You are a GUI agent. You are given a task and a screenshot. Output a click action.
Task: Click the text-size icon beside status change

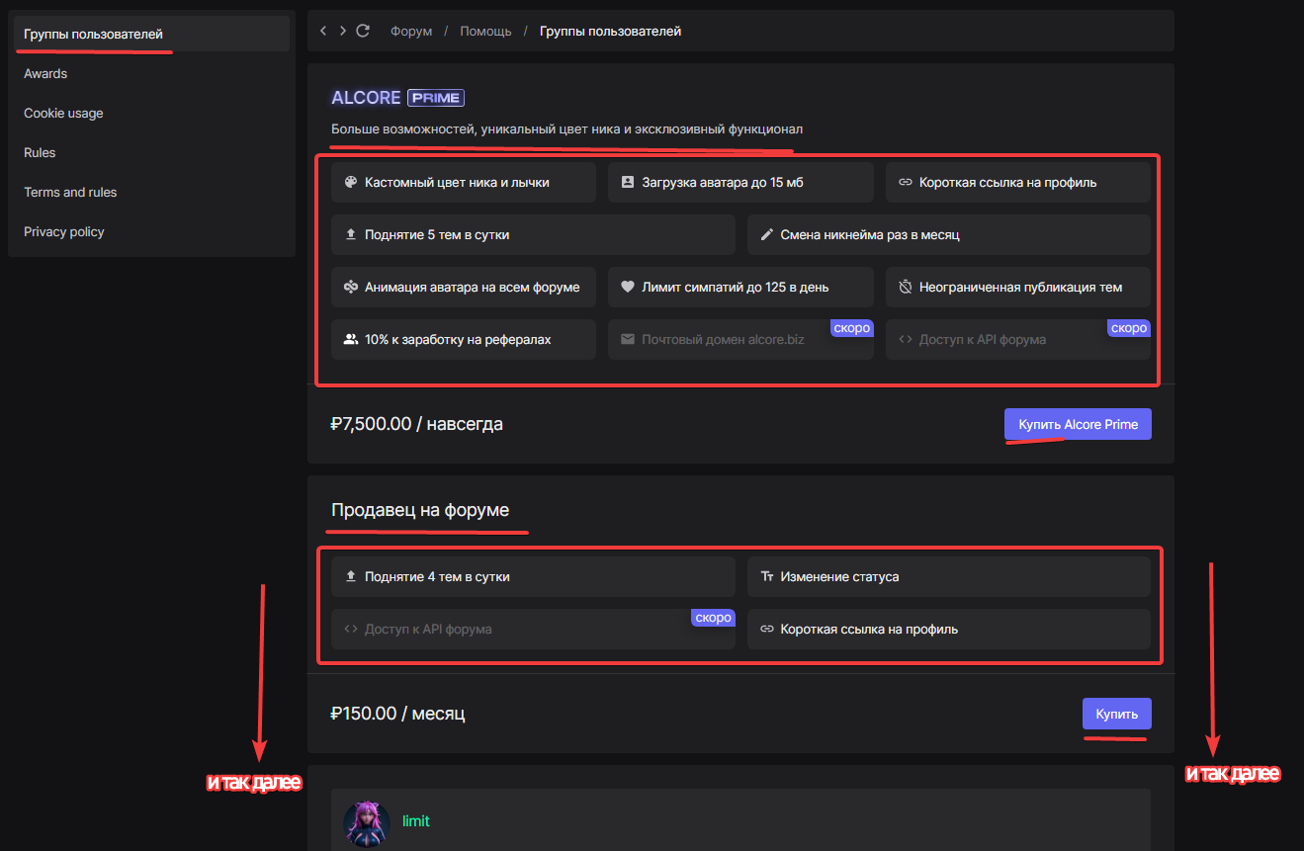pyautogui.click(x=766, y=576)
